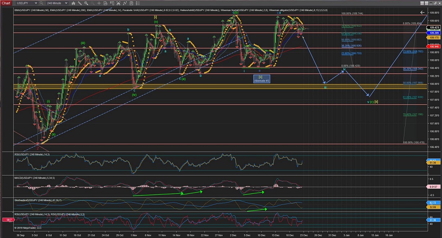Click the white left arrow near price scale
Screen dimensions: 442x238
[422, 12]
